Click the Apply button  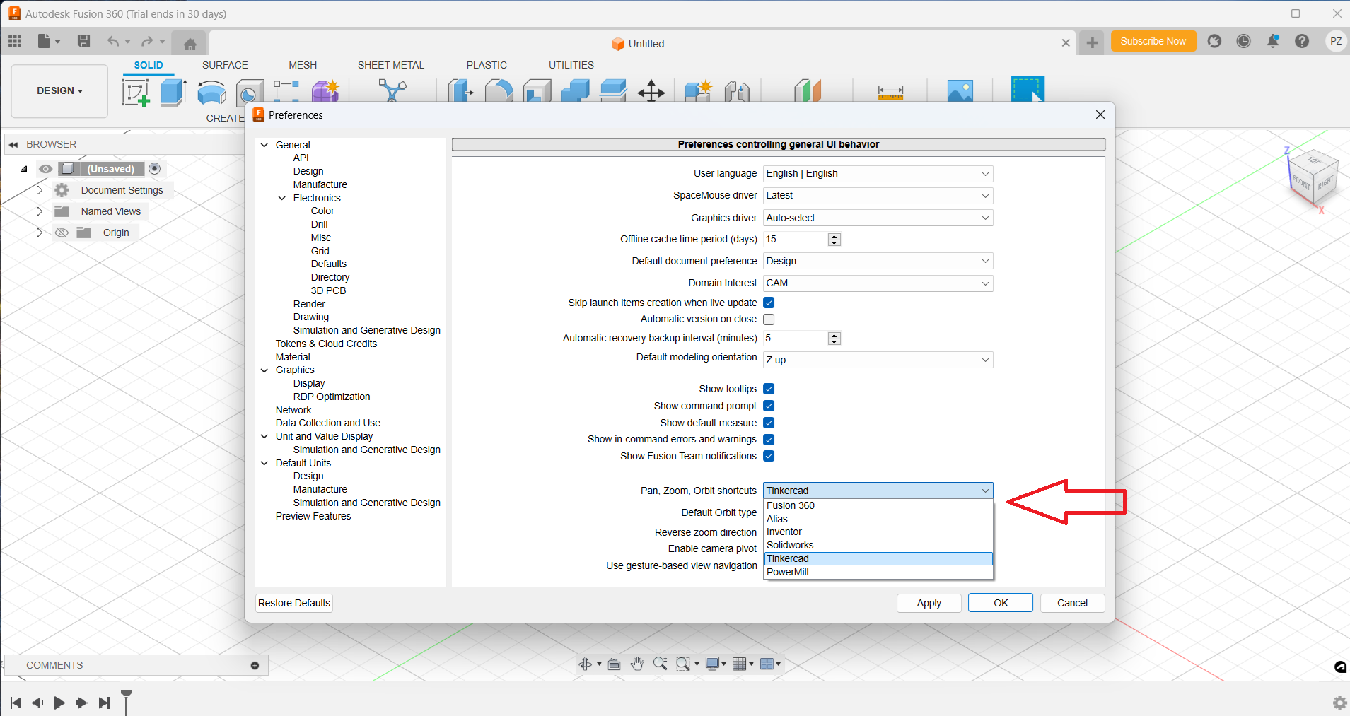click(929, 603)
